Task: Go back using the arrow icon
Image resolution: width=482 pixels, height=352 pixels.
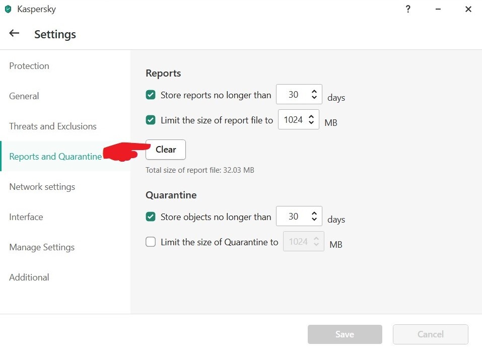Action: [14, 33]
